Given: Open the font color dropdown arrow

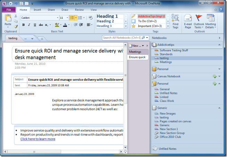Looking at the screenshot, I should tap(69, 25).
